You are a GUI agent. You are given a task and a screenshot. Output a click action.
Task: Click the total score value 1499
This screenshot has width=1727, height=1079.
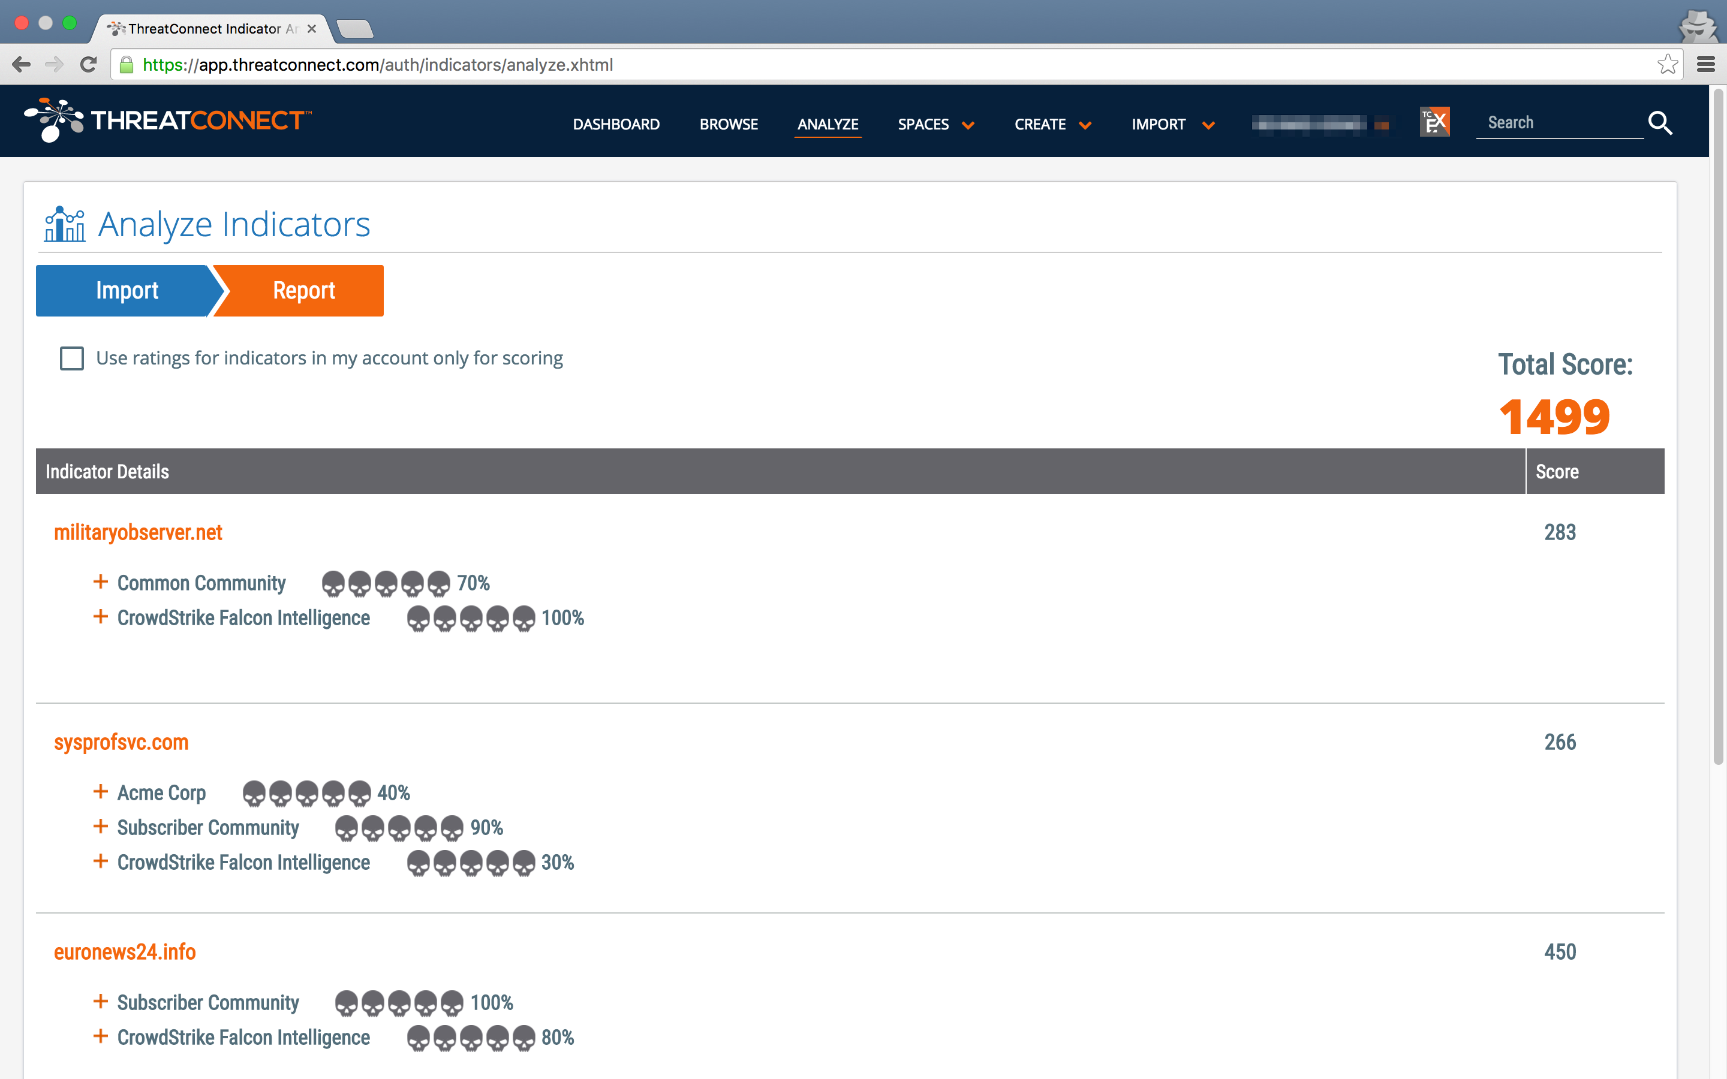[1554, 417]
